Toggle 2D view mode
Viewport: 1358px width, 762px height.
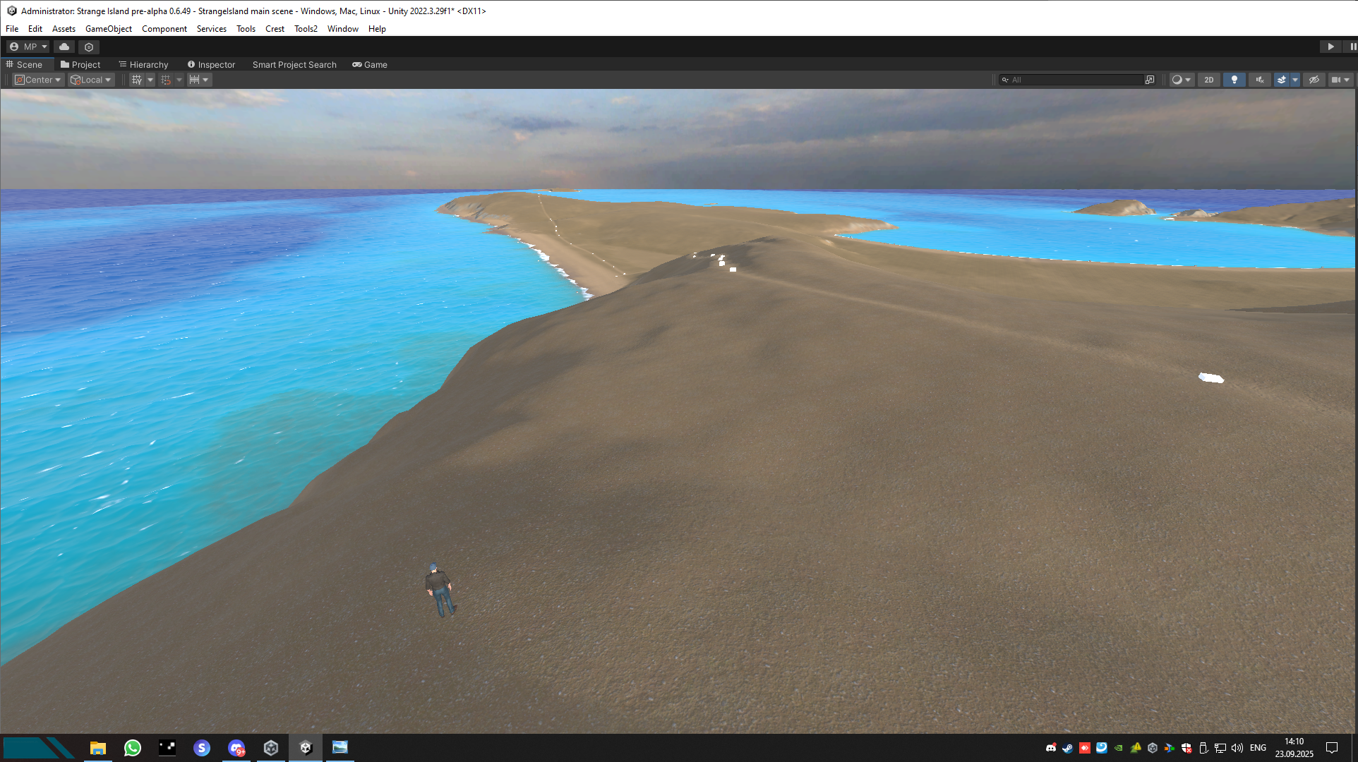[1209, 80]
